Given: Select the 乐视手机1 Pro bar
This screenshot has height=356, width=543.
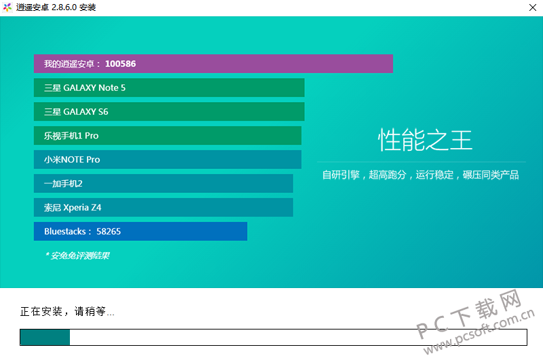Looking at the screenshot, I should click(x=168, y=135).
